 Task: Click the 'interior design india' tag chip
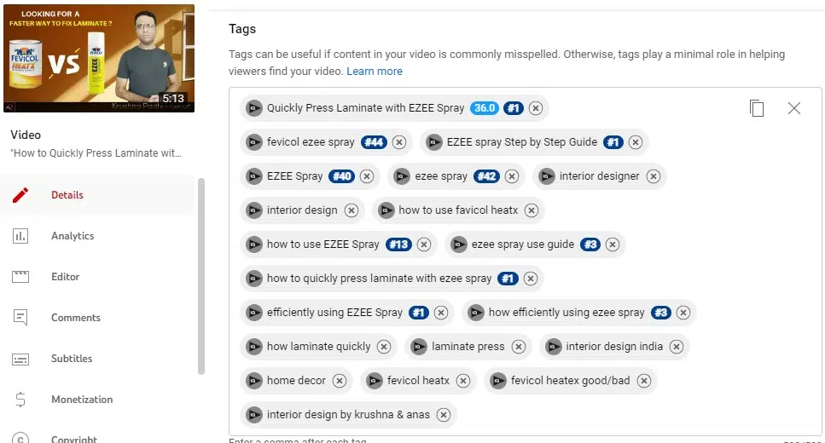[x=613, y=347]
